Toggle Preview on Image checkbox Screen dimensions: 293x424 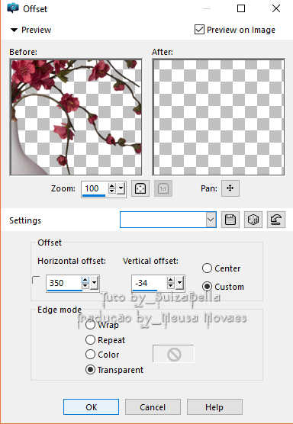(199, 30)
